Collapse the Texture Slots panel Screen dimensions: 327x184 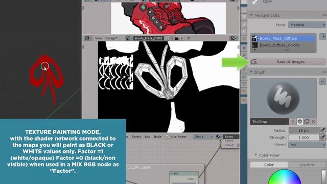[x=251, y=15]
